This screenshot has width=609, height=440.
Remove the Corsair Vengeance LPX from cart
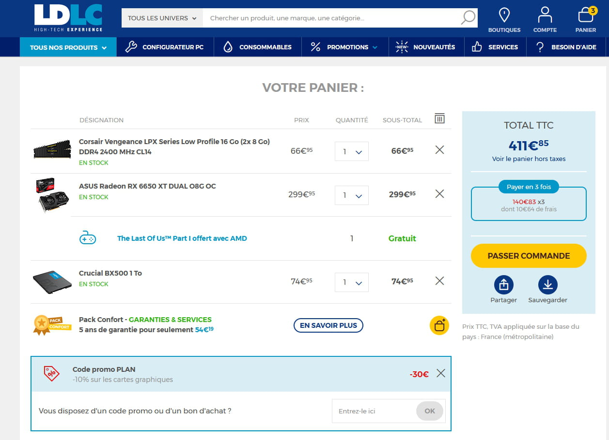click(439, 150)
